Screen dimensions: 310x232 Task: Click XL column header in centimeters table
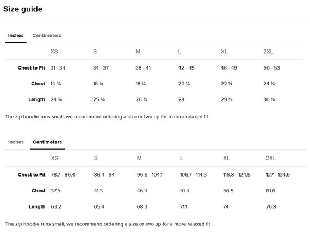coord(226,158)
